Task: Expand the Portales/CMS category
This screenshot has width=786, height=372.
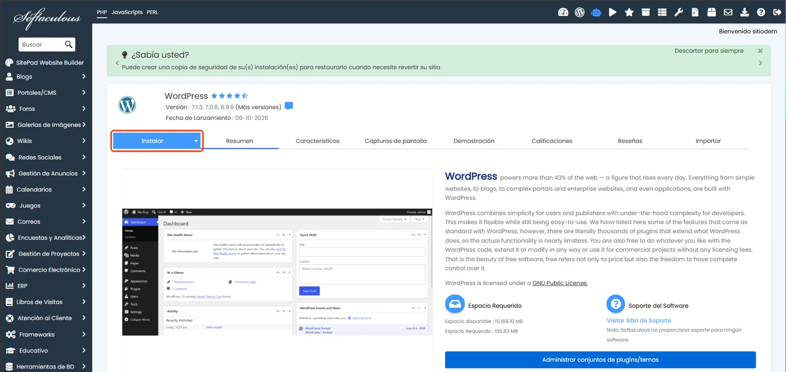Action: 46,92
